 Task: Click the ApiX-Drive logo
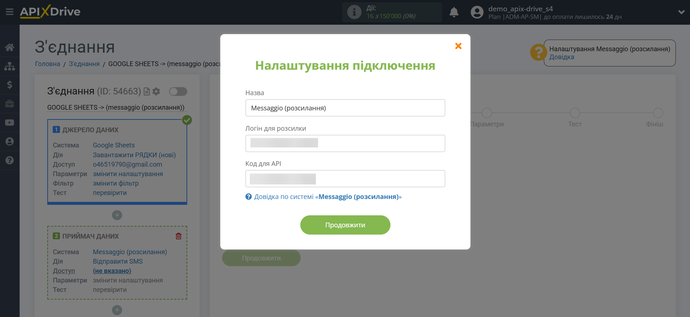[x=50, y=12]
